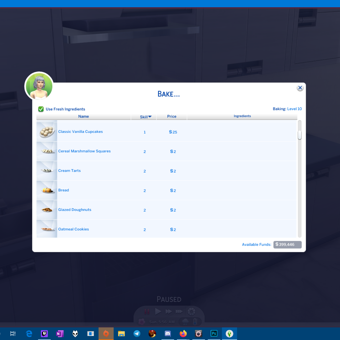Image resolution: width=340 pixels, height=340 pixels.
Task: Choose Glazed Doughnuts from the list
Action: (x=166, y=210)
